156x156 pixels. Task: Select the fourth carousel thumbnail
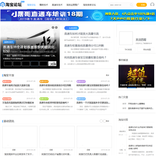pyautogui.click(x=35, y=64)
